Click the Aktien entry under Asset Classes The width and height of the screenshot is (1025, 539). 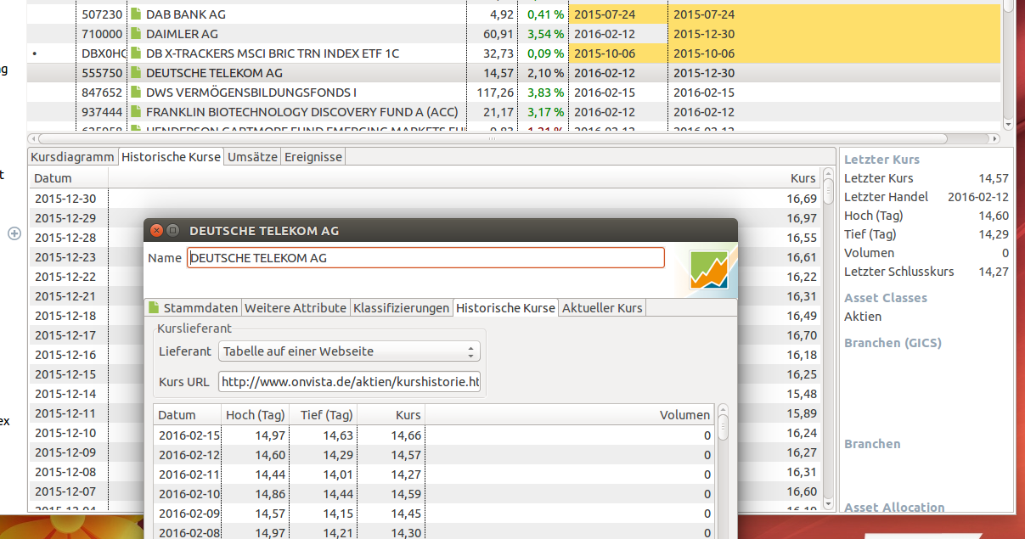coord(863,317)
